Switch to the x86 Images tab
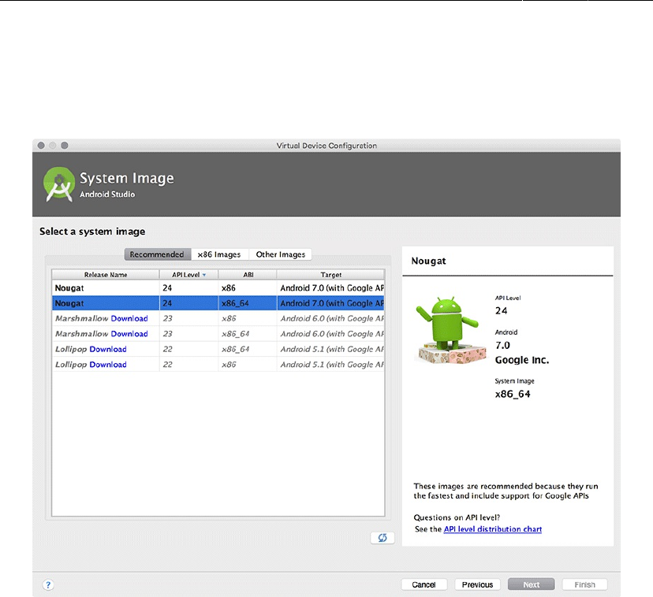The height and width of the screenshot is (597, 653). [x=219, y=254]
